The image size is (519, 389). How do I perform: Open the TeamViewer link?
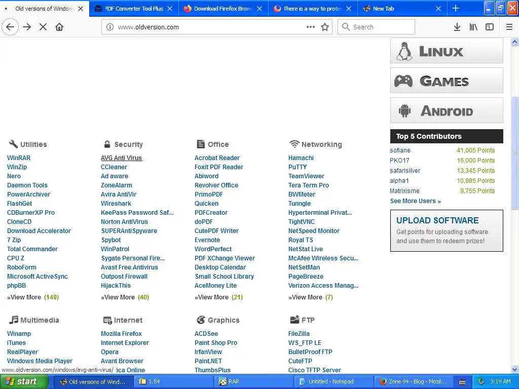(306, 176)
